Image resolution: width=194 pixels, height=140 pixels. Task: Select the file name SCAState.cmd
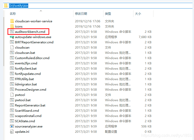tap(25, 121)
